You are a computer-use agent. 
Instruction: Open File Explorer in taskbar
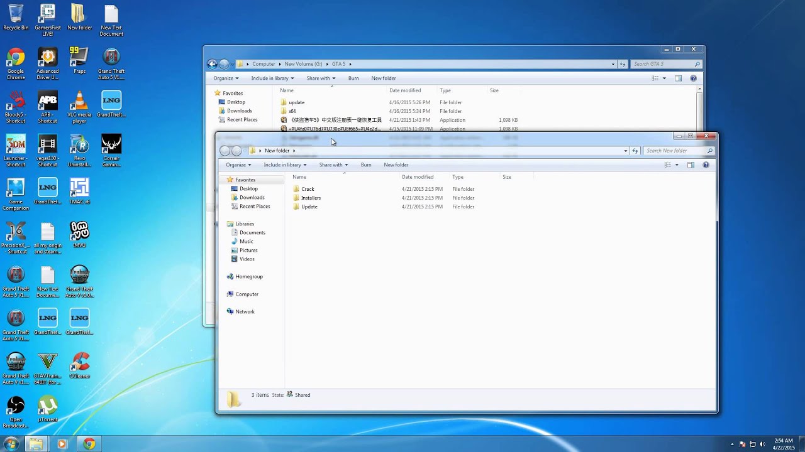(36, 444)
